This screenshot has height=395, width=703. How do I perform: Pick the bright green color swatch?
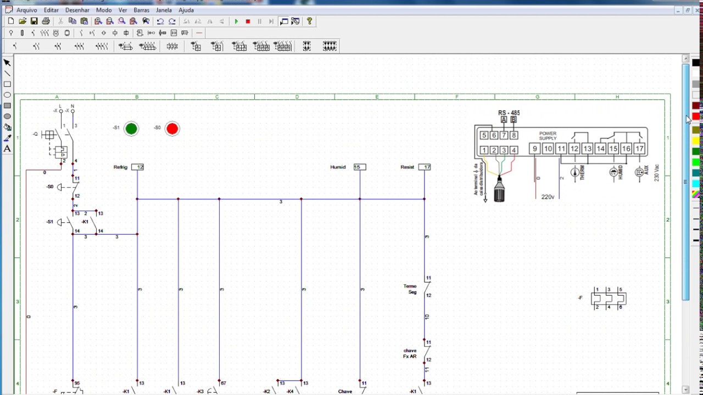pos(696,162)
